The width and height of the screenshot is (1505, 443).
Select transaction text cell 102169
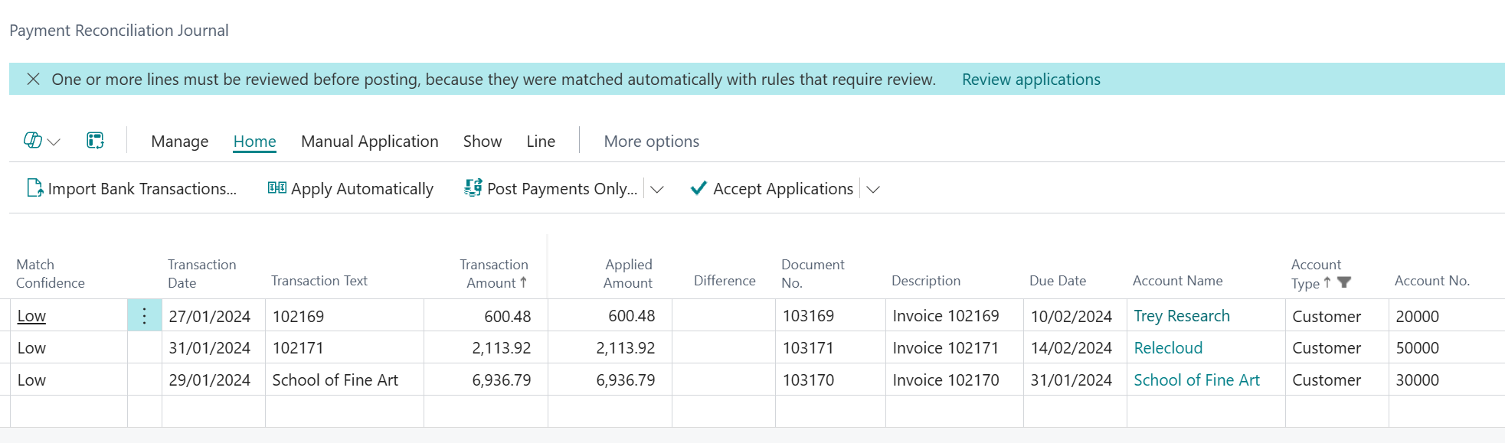[345, 316]
